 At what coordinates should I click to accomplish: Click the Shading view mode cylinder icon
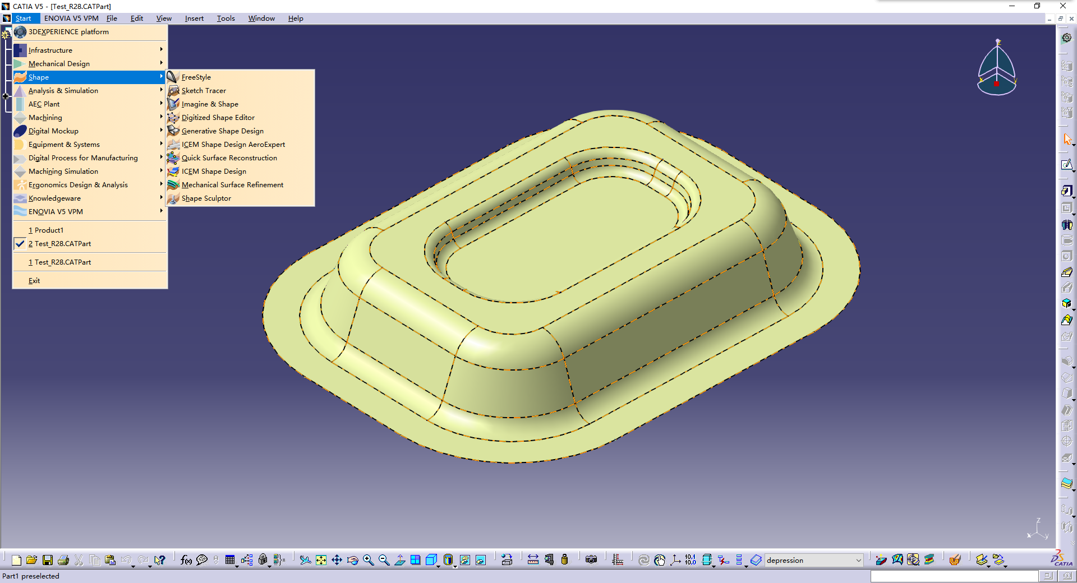coord(448,560)
